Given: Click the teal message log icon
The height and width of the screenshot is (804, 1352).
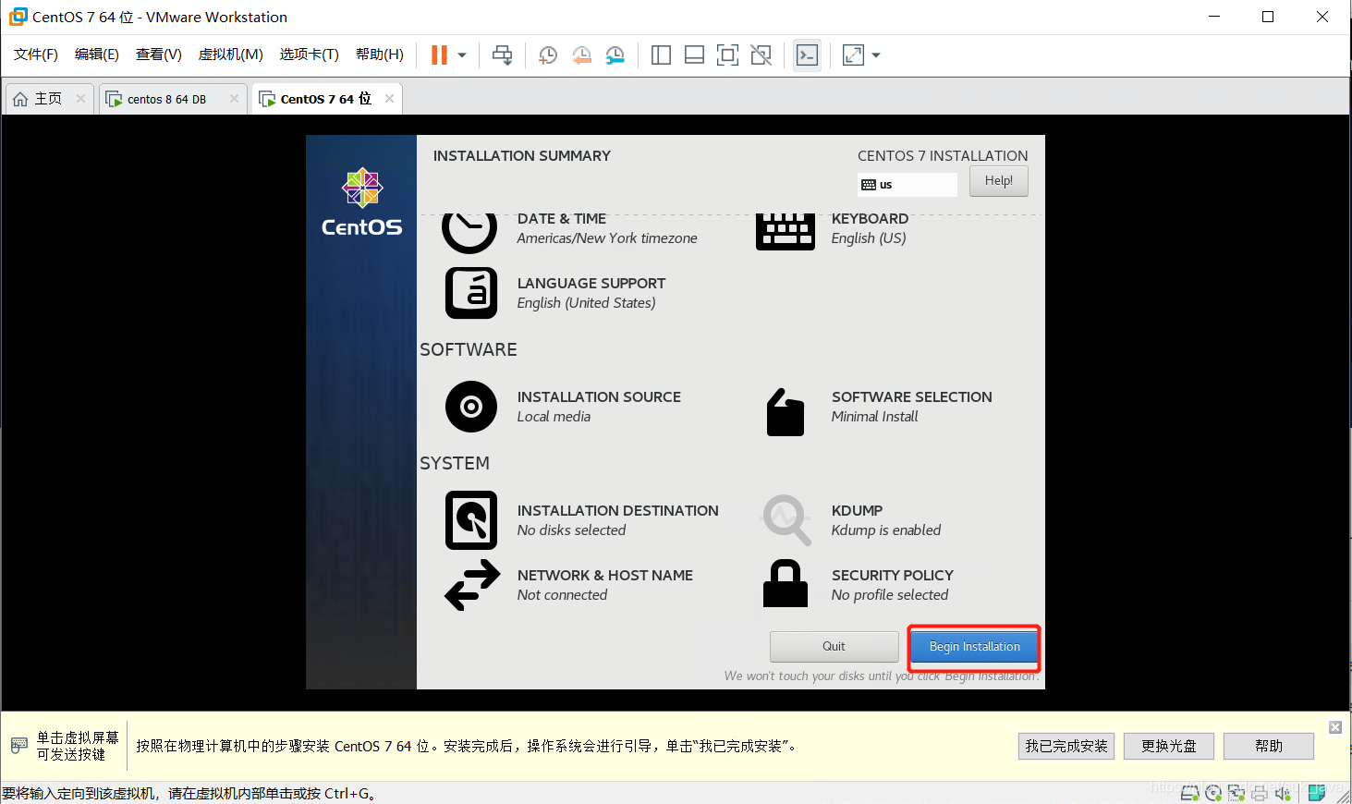Looking at the screenshot, I should (1317, 792).
